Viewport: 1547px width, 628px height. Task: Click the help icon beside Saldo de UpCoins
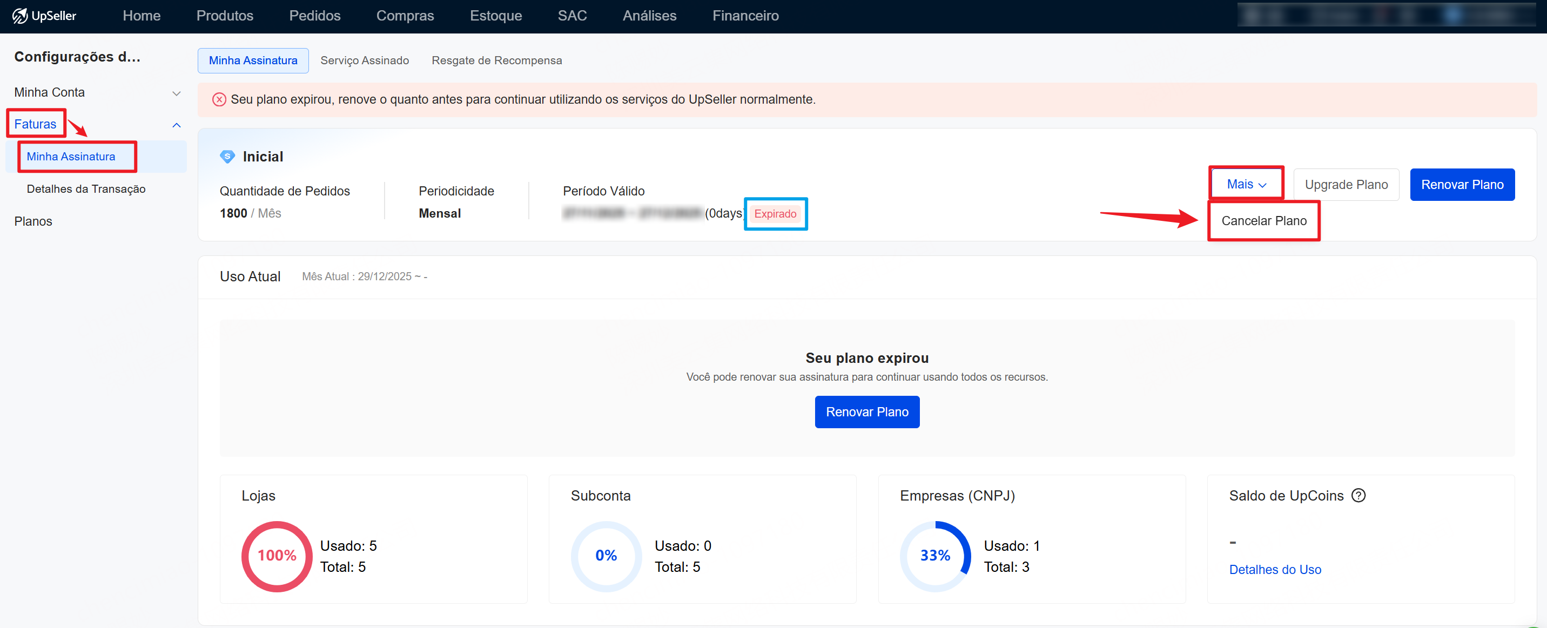pos(1358,495)
